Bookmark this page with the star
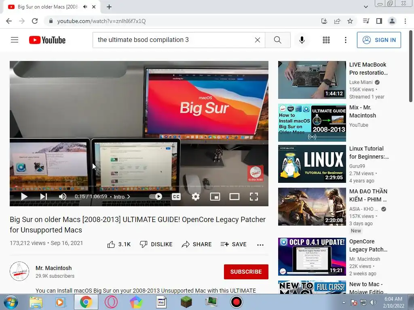414x310 pixels. click(350, 21)
